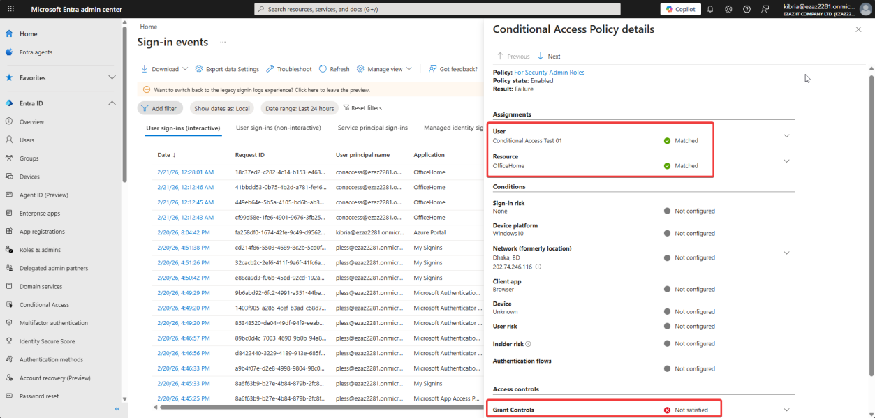
Task: Click the Copilot button
Action: pyautogui.click(x=680, y=9)
